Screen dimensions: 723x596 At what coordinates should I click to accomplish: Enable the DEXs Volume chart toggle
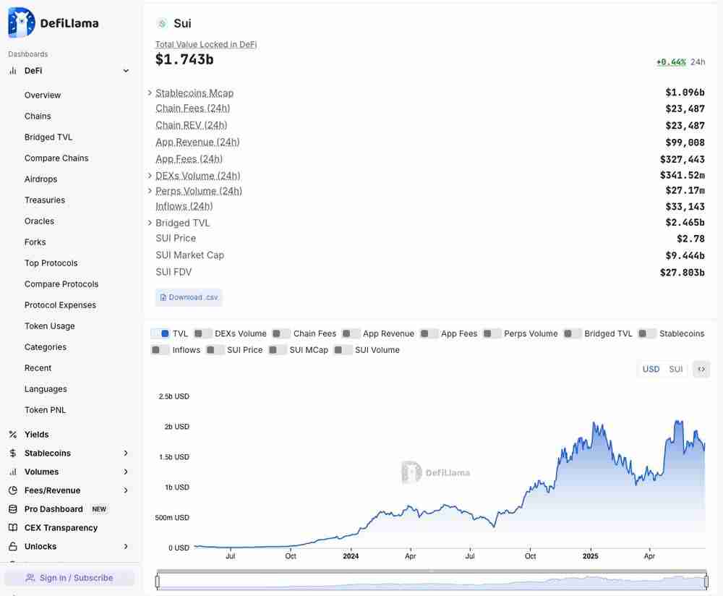click(x=203, y=333)
